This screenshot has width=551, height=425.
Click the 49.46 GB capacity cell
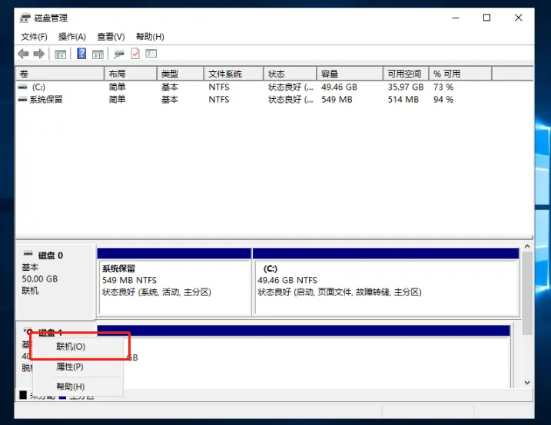click(x=339, y=87)
